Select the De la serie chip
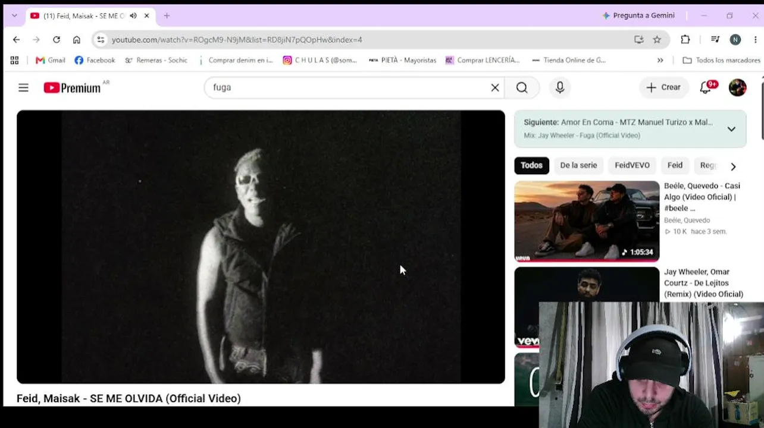Screen dimensions: 764x428 tap(578, 165)
